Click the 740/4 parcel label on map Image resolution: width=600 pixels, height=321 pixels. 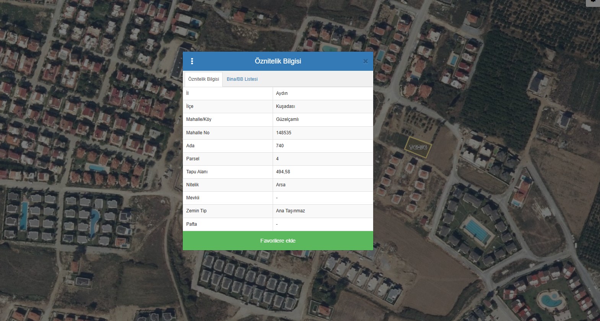(418, 147)
